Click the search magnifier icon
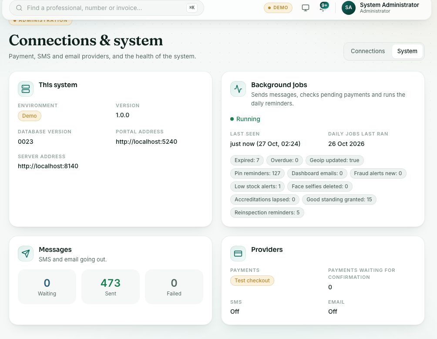Viewport: 437px width, 339px height. point(19,8)
